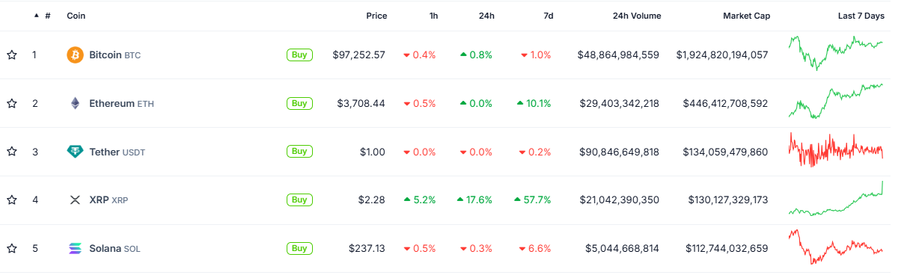Image resolution: width=916 pixels, height=275 pixels.
Task: Toggle the star next to Ethereum
Action: 12,103
